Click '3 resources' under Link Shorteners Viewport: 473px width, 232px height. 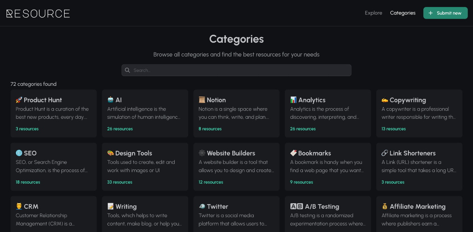point(393,182)
